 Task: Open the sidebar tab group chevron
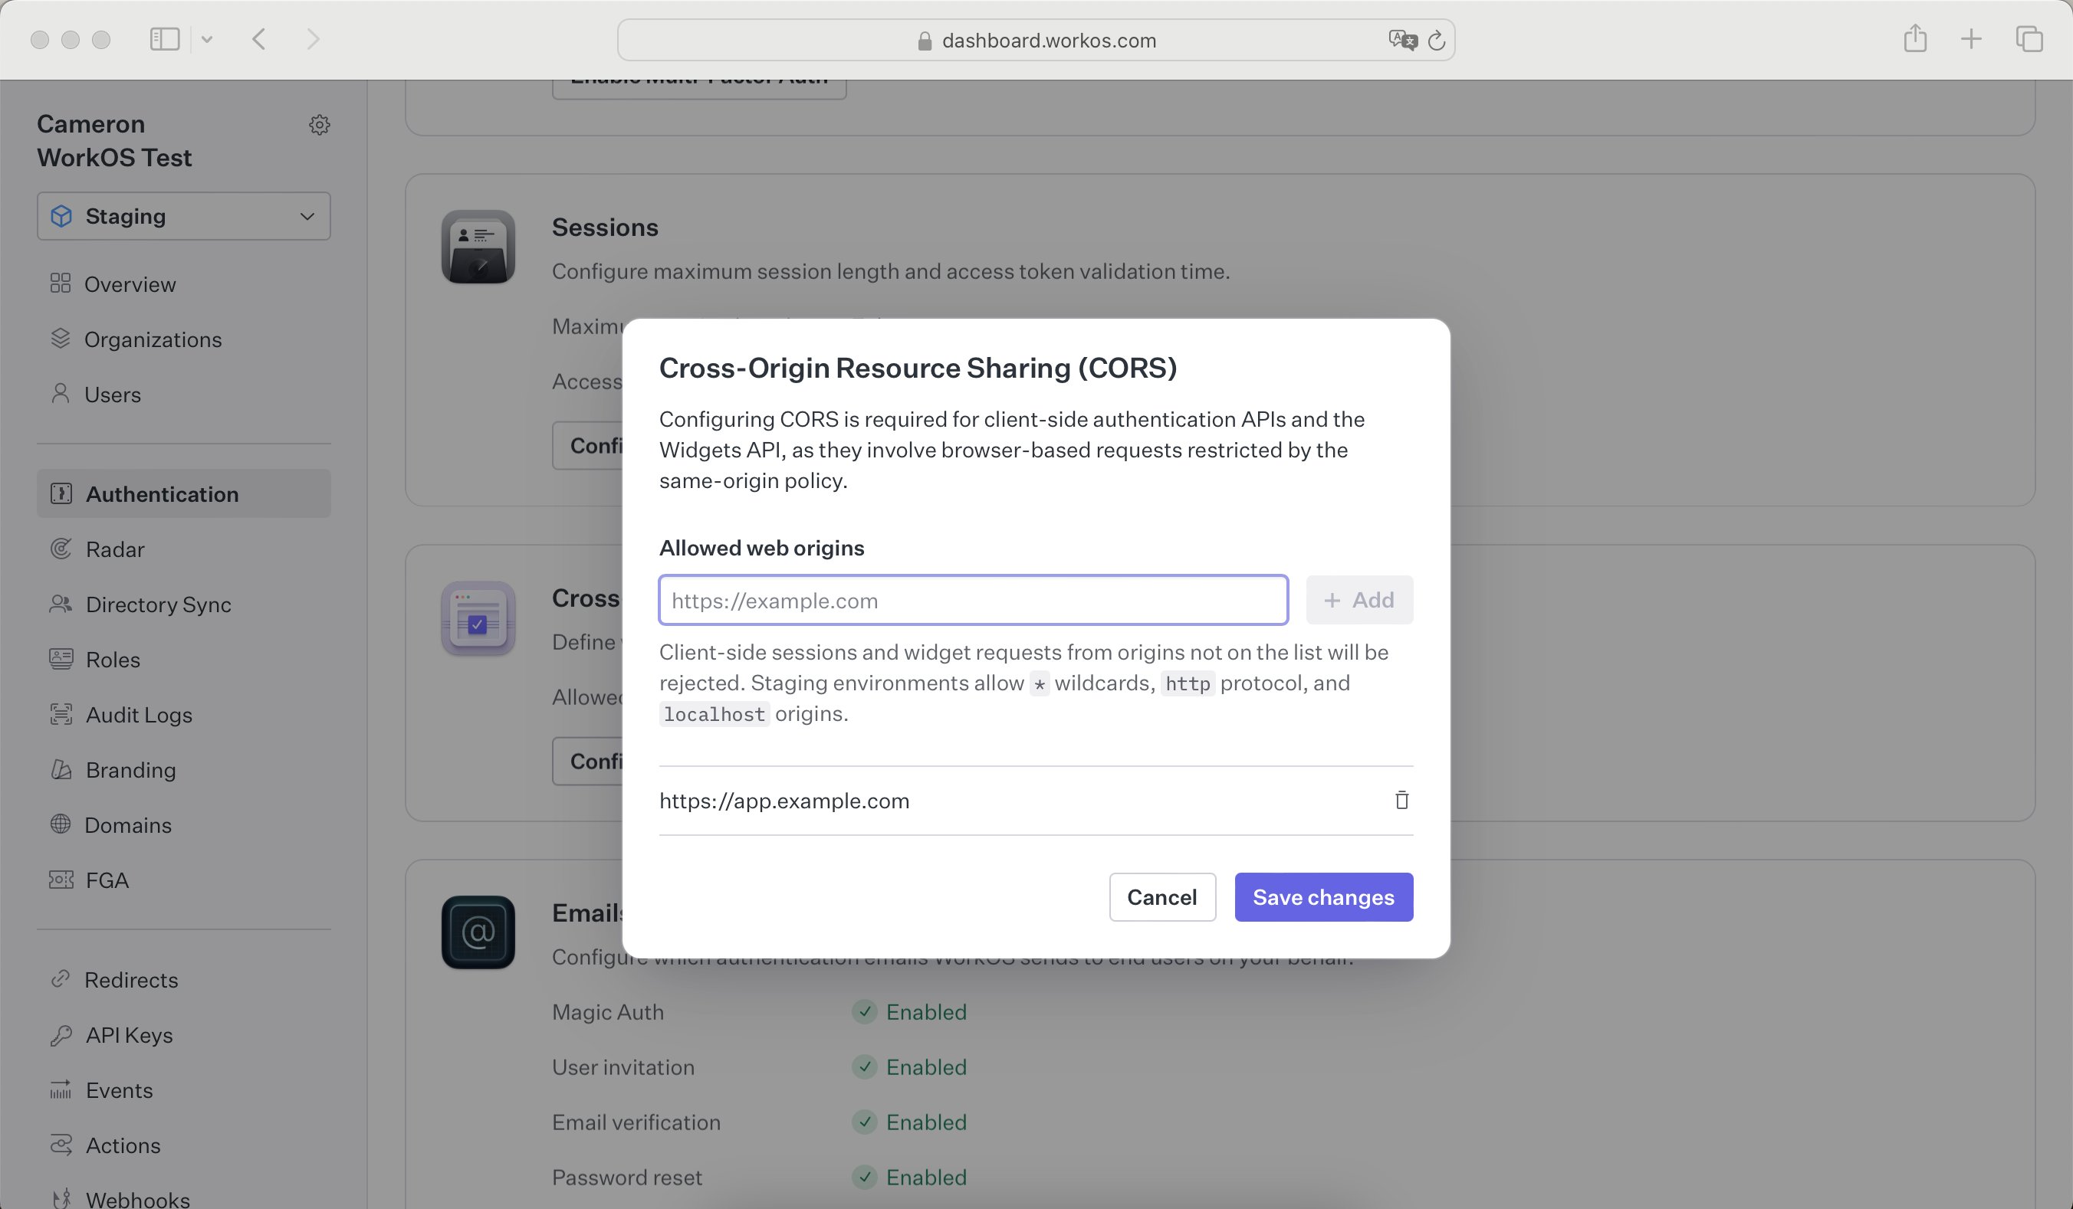click(207, 38)
